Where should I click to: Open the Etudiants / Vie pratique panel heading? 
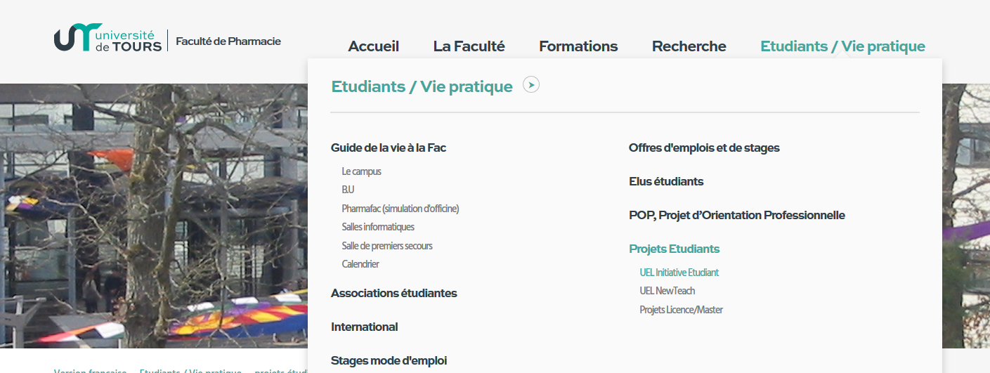pos(422,86)
